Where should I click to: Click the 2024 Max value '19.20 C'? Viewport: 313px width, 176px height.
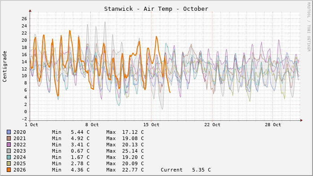click(133, 157)
